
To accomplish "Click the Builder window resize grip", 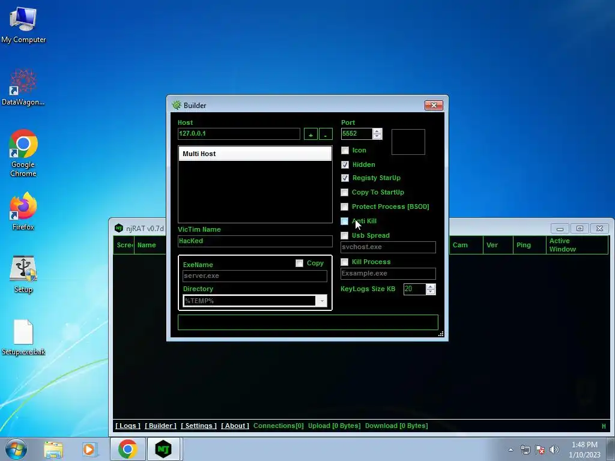I will [x=441, y=334].
